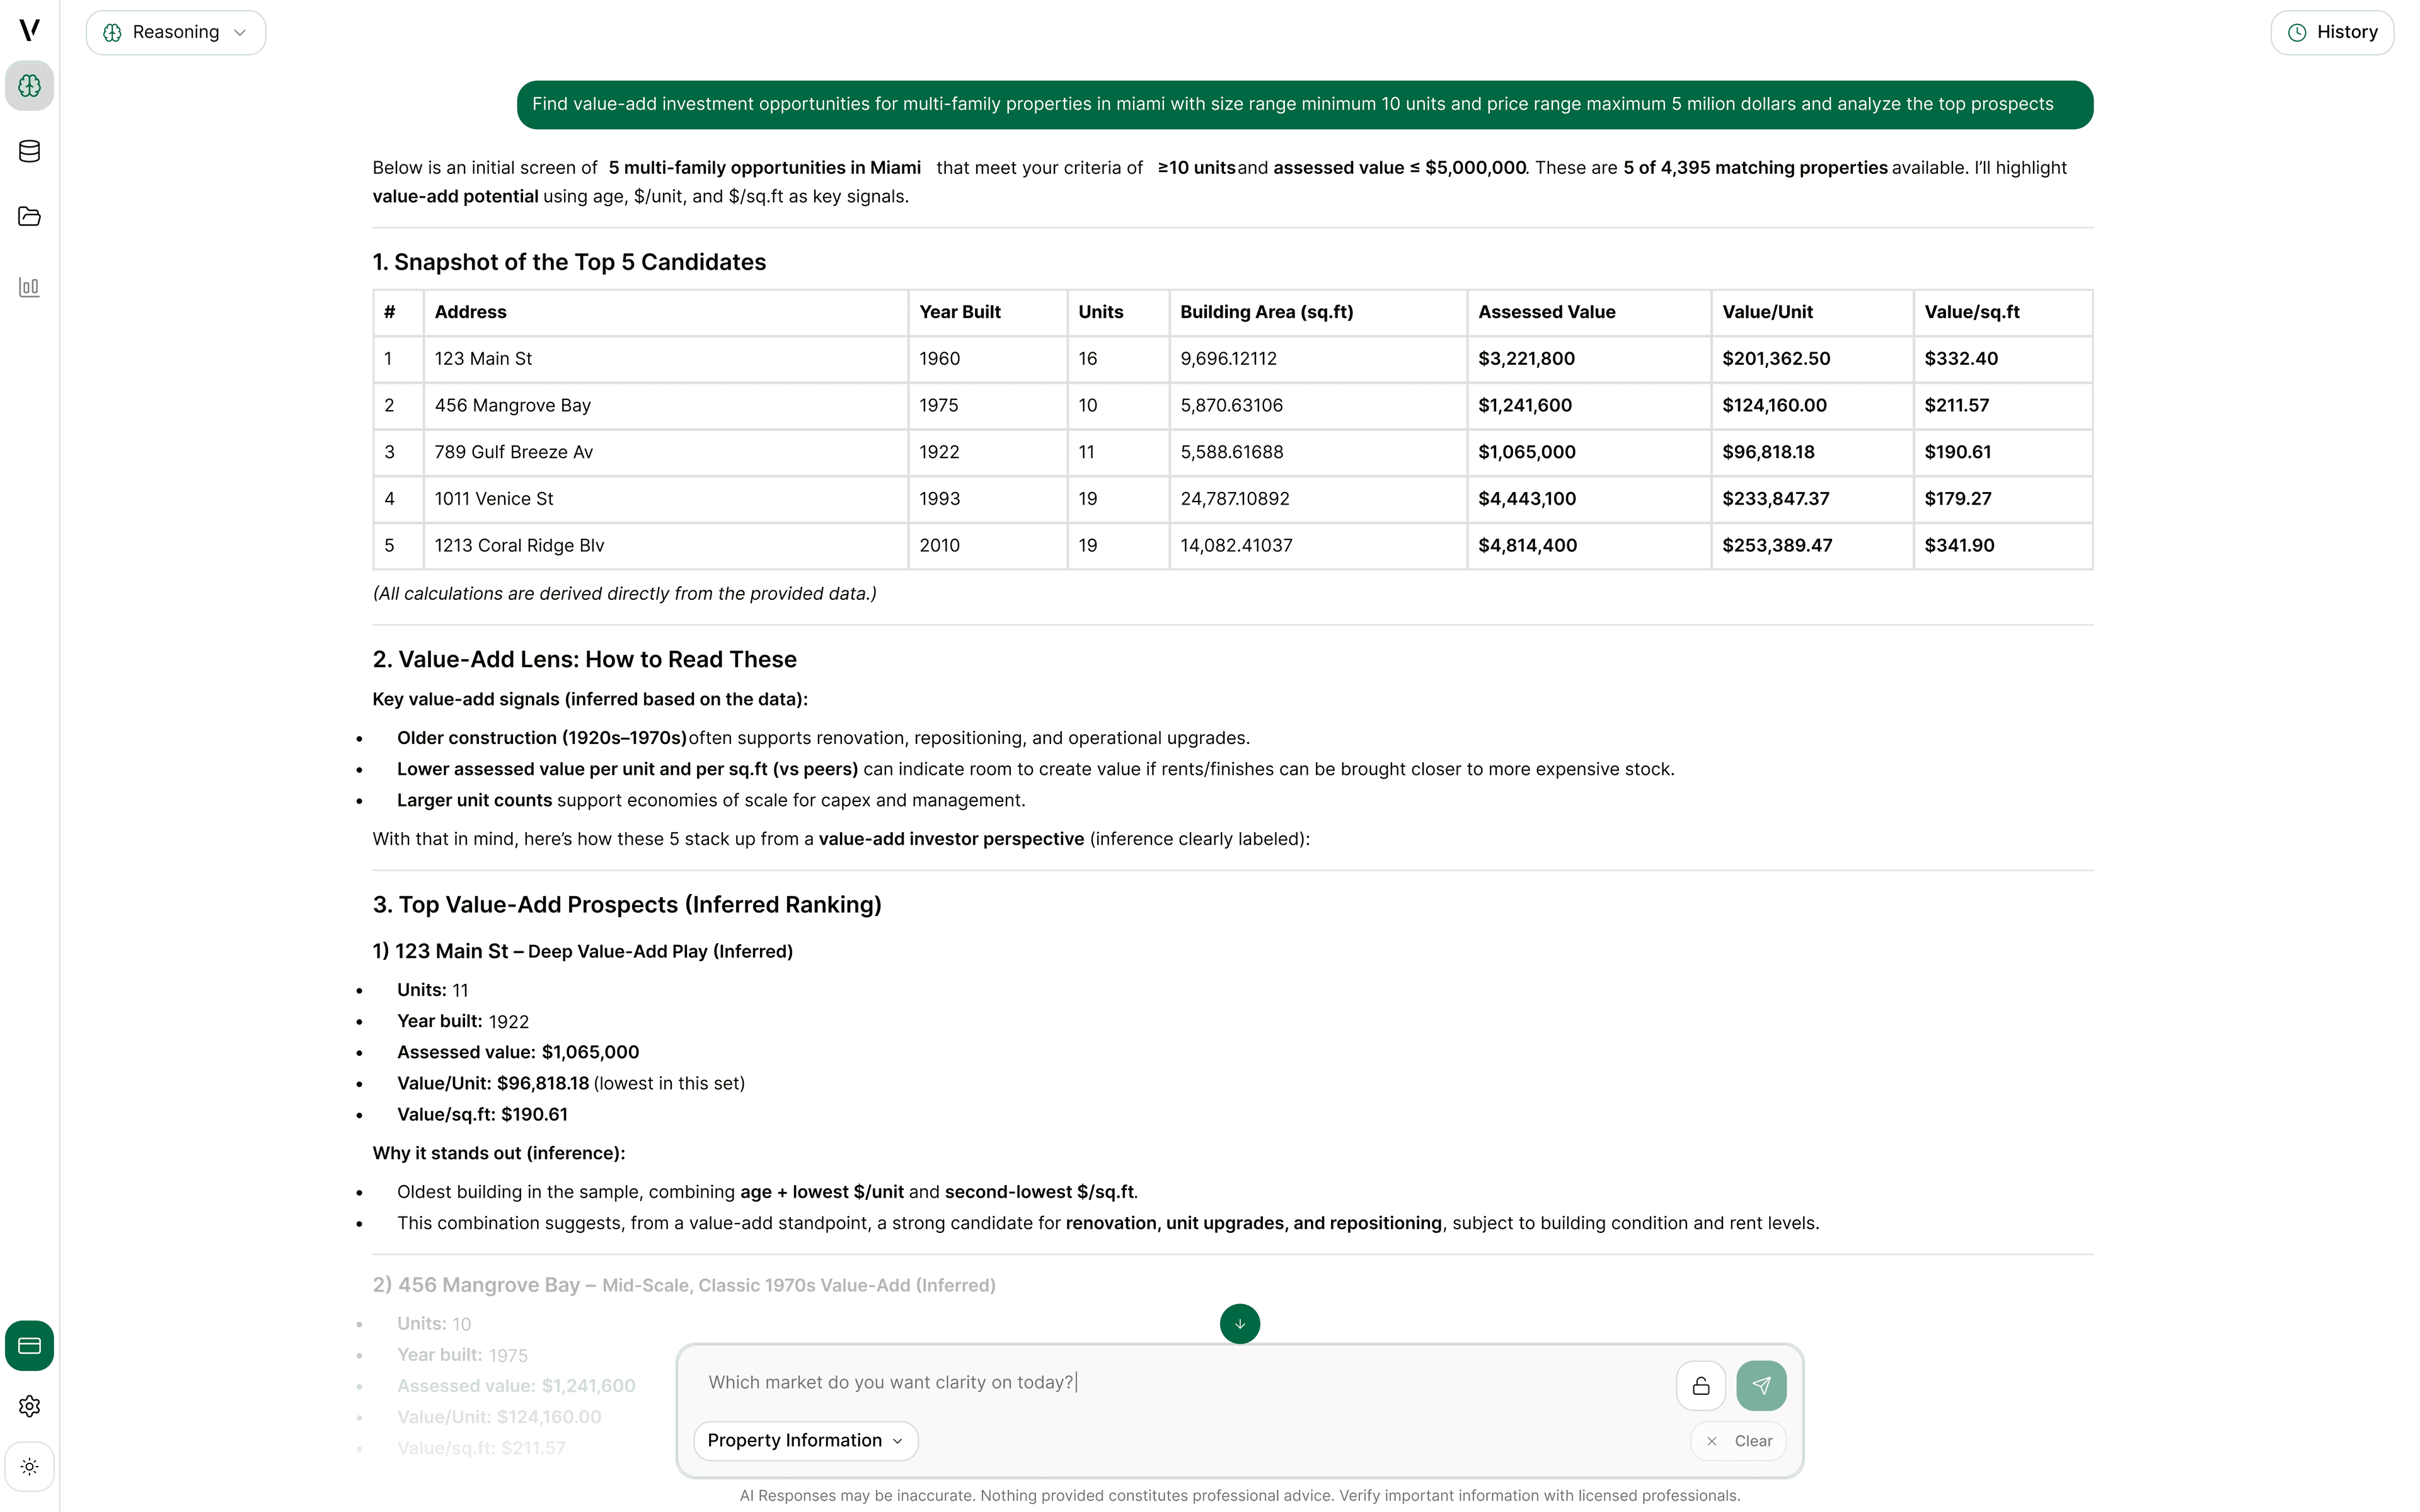Screen dimensions: 2420x1512
Task: Click the V logo at top left
Action: pos(29,30)
